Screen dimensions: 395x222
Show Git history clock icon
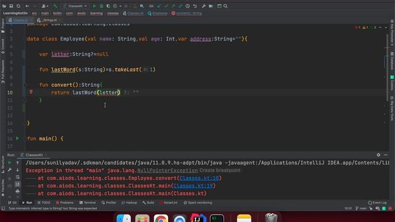tap(188, 6)
